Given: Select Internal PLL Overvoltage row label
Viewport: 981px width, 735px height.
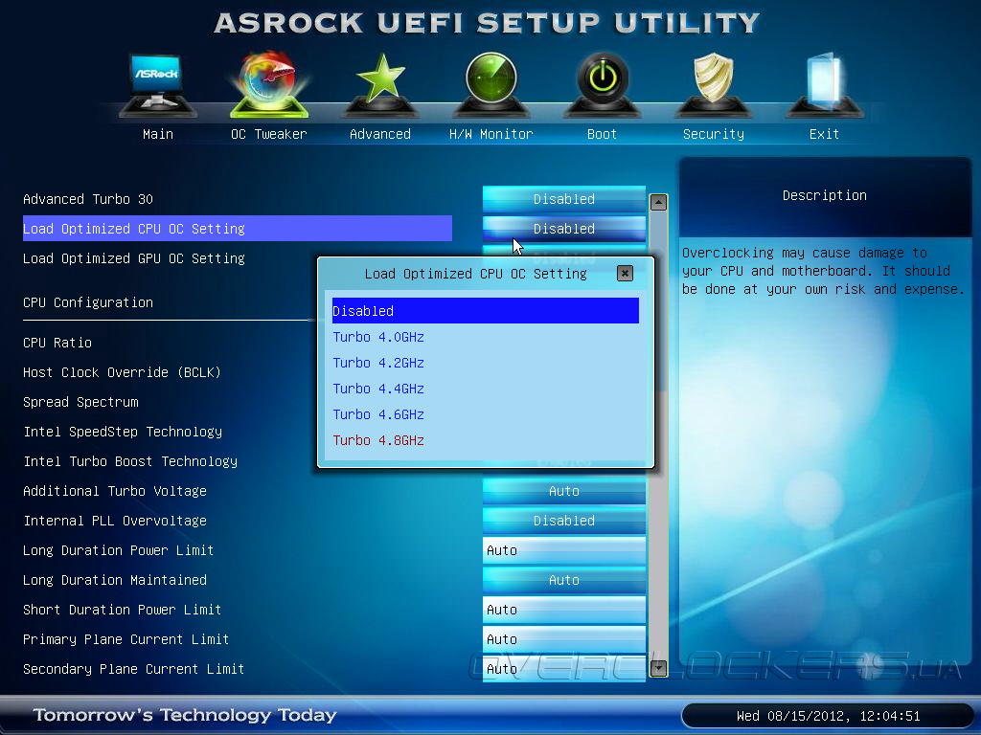Looking at the screenshot, I should click(115, 521).
